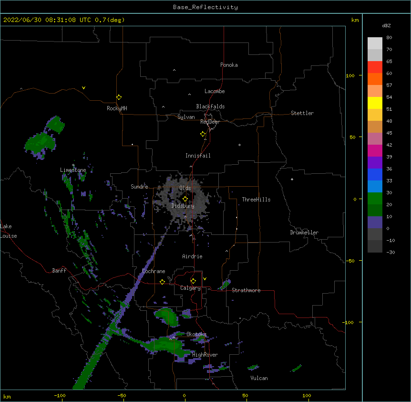Select the purple 36-39 dBZ legend swatch
The image size is (411, 402).
click(x=375, y=163)
